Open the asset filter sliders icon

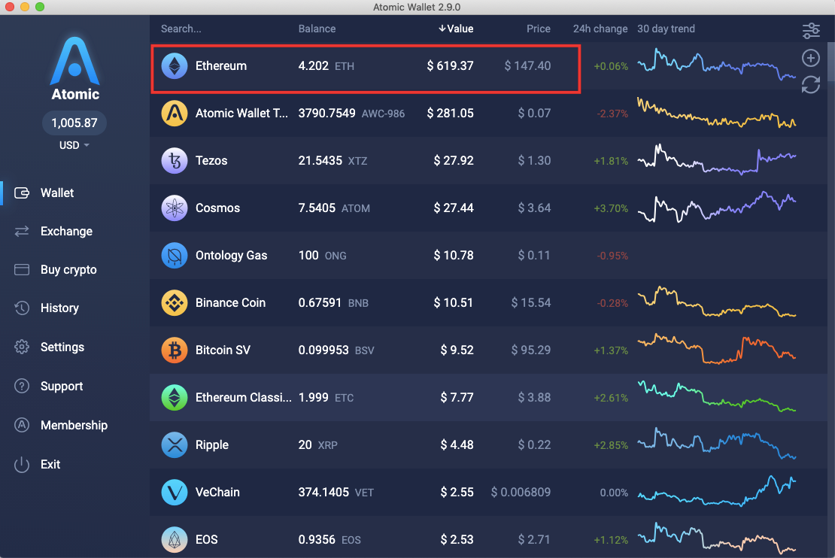point(811,30)
